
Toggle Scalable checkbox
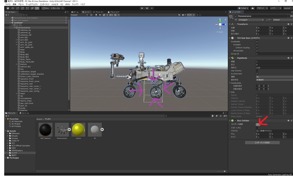257,45
